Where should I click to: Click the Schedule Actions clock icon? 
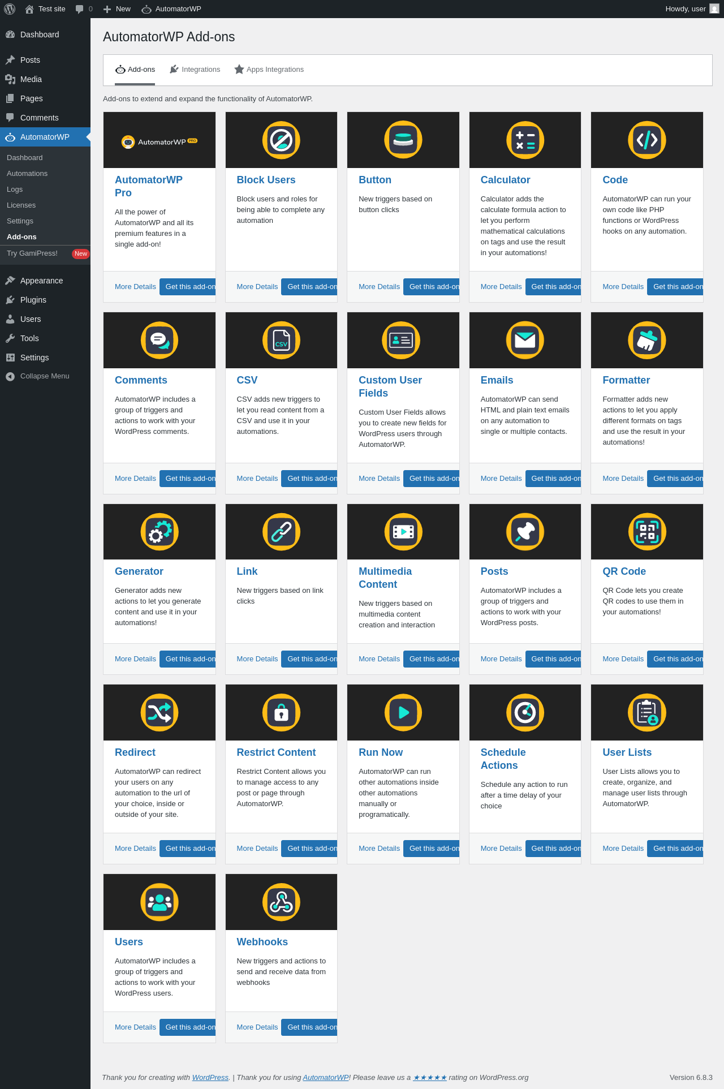pos(525,712)
